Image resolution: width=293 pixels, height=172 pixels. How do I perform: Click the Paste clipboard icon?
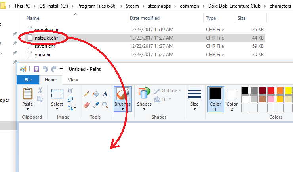[x=28, y=94]
